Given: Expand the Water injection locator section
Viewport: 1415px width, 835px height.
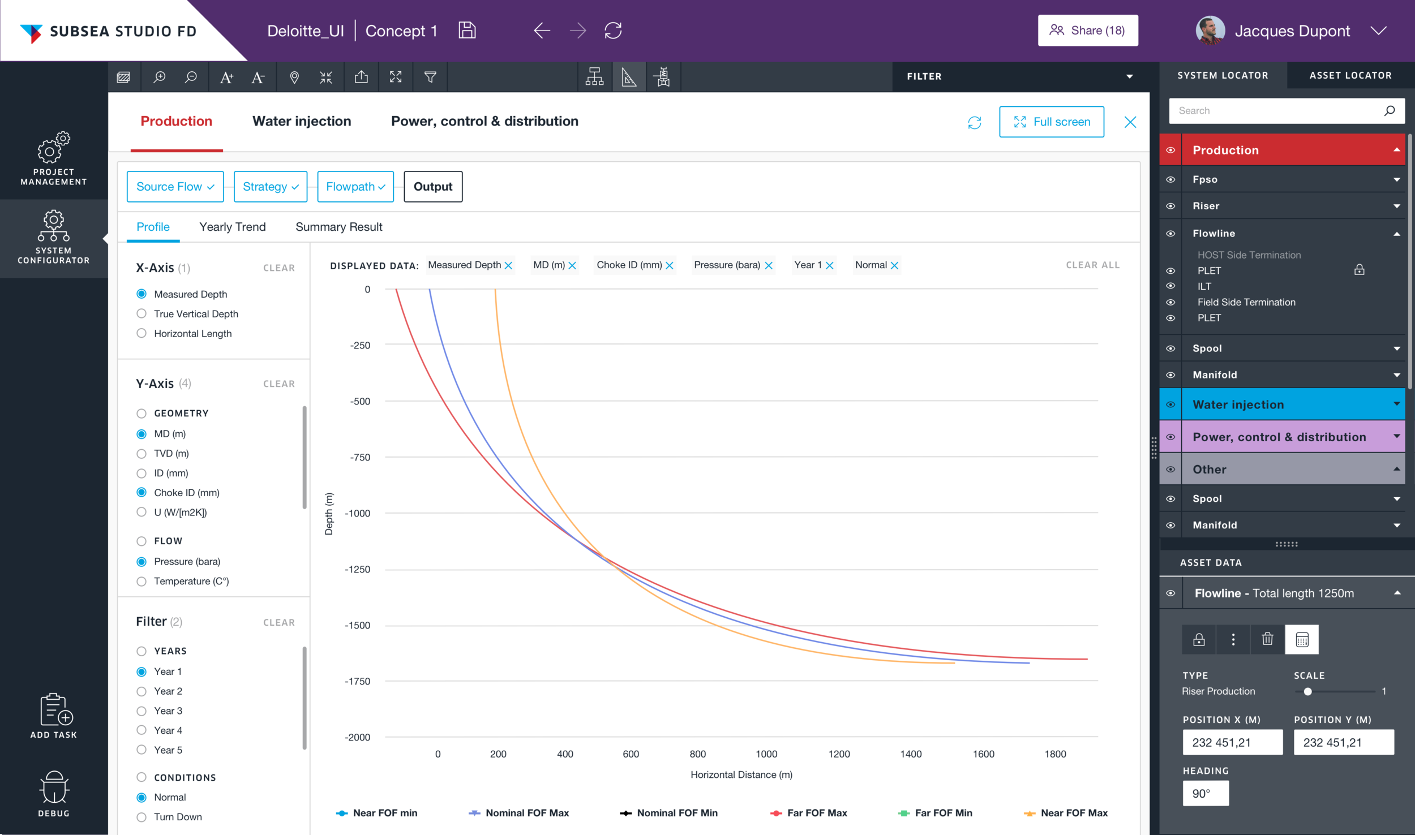Looking at the screenshot, I should click(x=1396, y=404).
